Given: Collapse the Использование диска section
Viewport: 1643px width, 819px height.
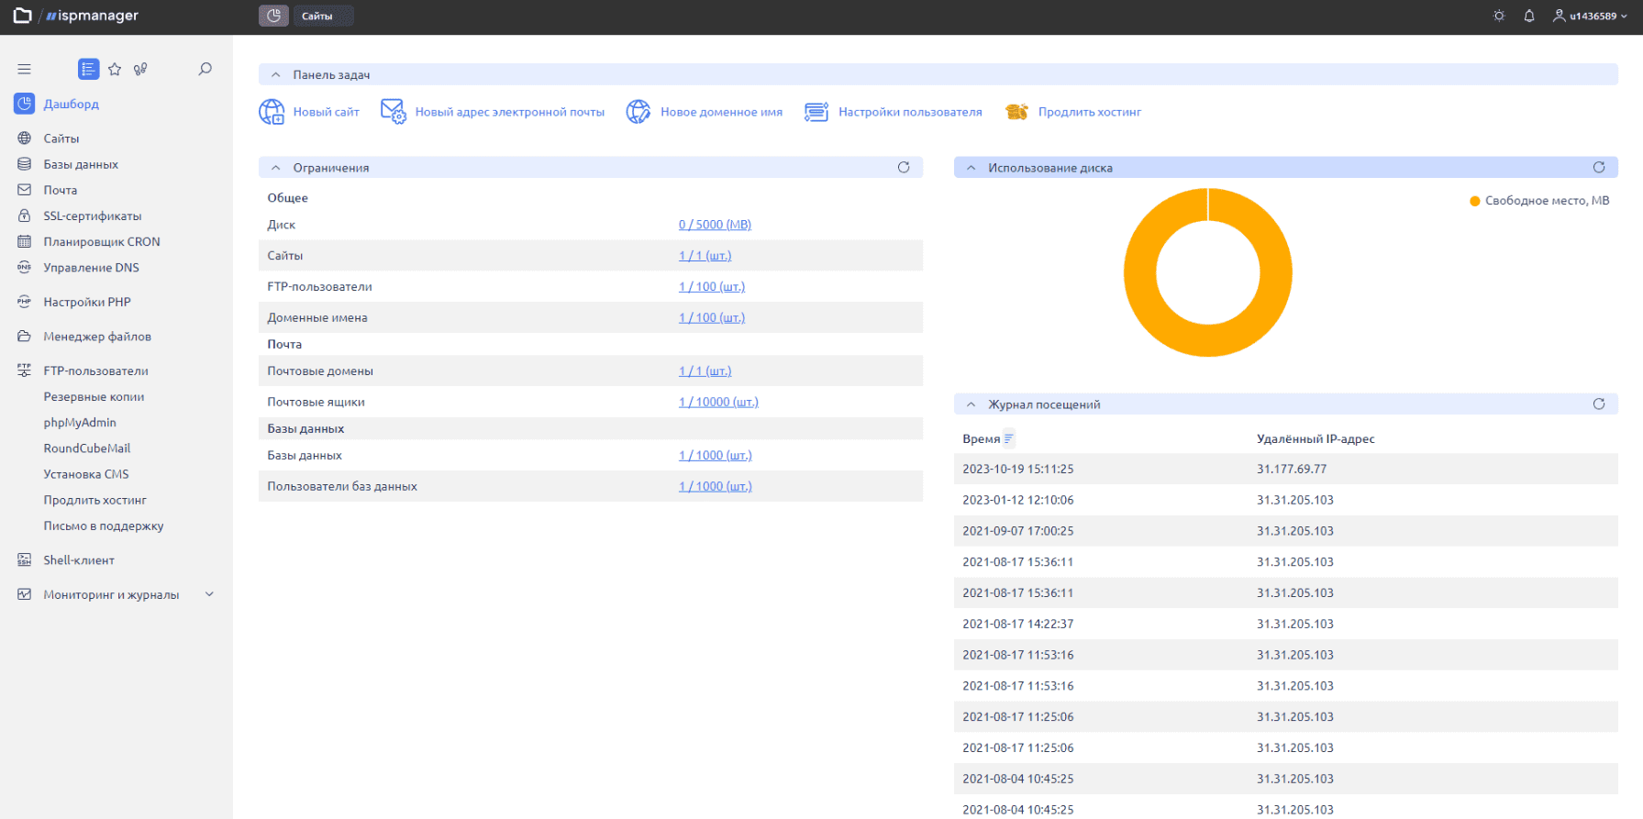Looking at the screenshot, I should click(971, 168).
